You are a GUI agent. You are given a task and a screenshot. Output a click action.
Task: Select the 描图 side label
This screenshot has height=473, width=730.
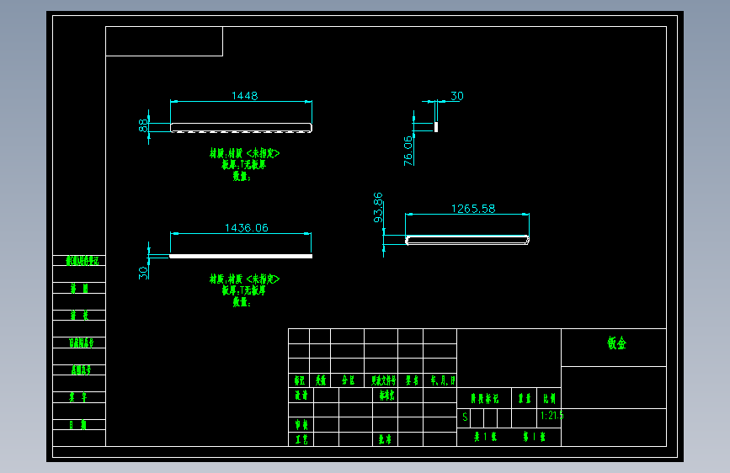point(79,289)
